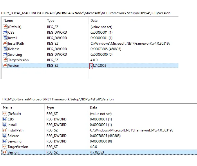Click the Version string icon in HKLM\Software table
197x166 pixels.
5,152
